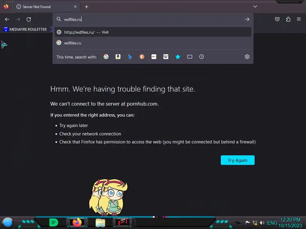Open Action Center flag tray icon

(247, 222)
